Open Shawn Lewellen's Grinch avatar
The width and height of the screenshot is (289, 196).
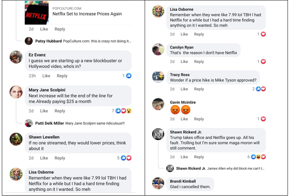point(16,139)
